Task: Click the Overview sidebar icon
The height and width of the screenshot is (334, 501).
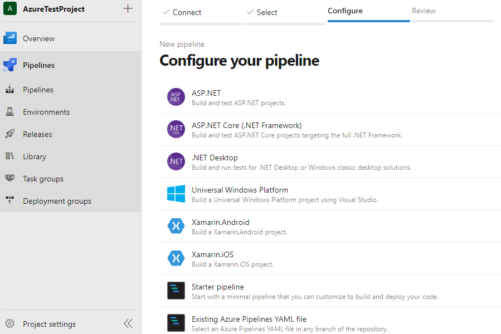Action: pos(10,38)
